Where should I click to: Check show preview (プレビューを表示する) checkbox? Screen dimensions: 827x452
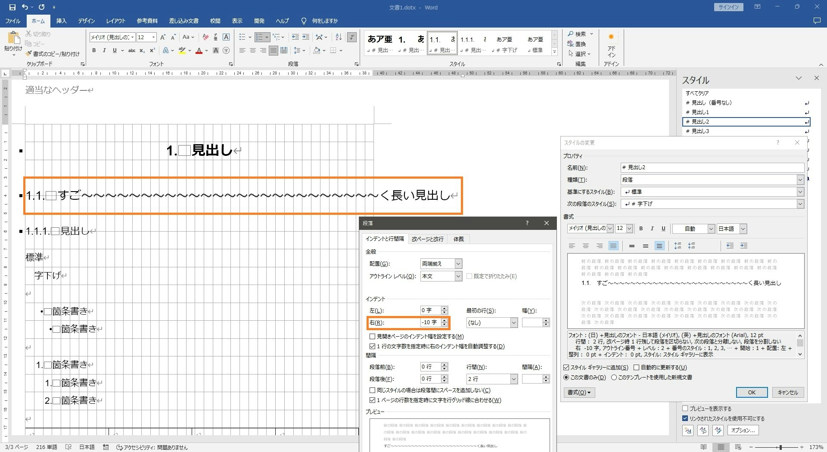(685, 409)
